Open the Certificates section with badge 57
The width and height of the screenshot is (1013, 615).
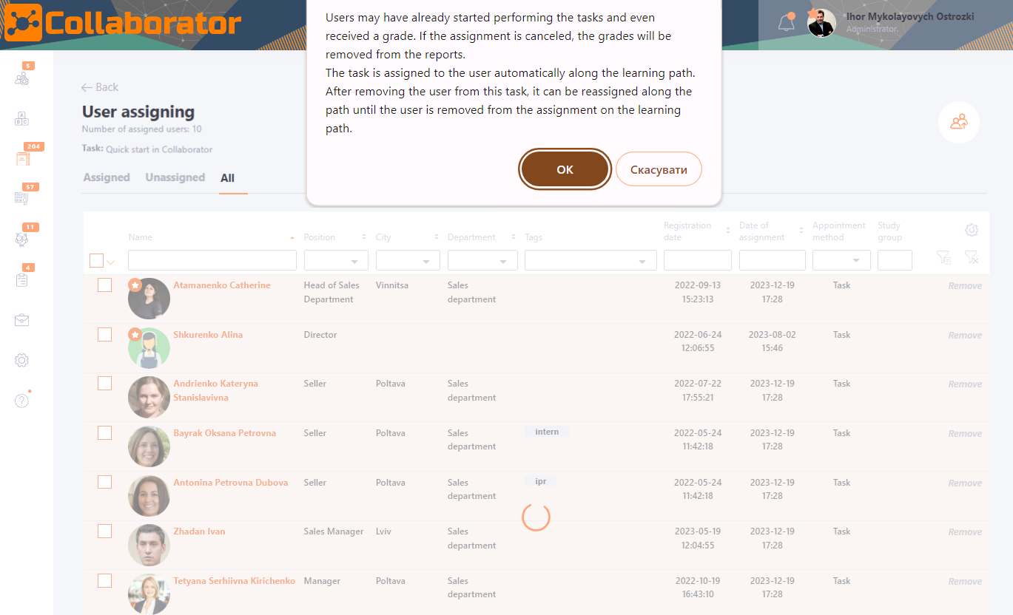[x=21, y=197]
